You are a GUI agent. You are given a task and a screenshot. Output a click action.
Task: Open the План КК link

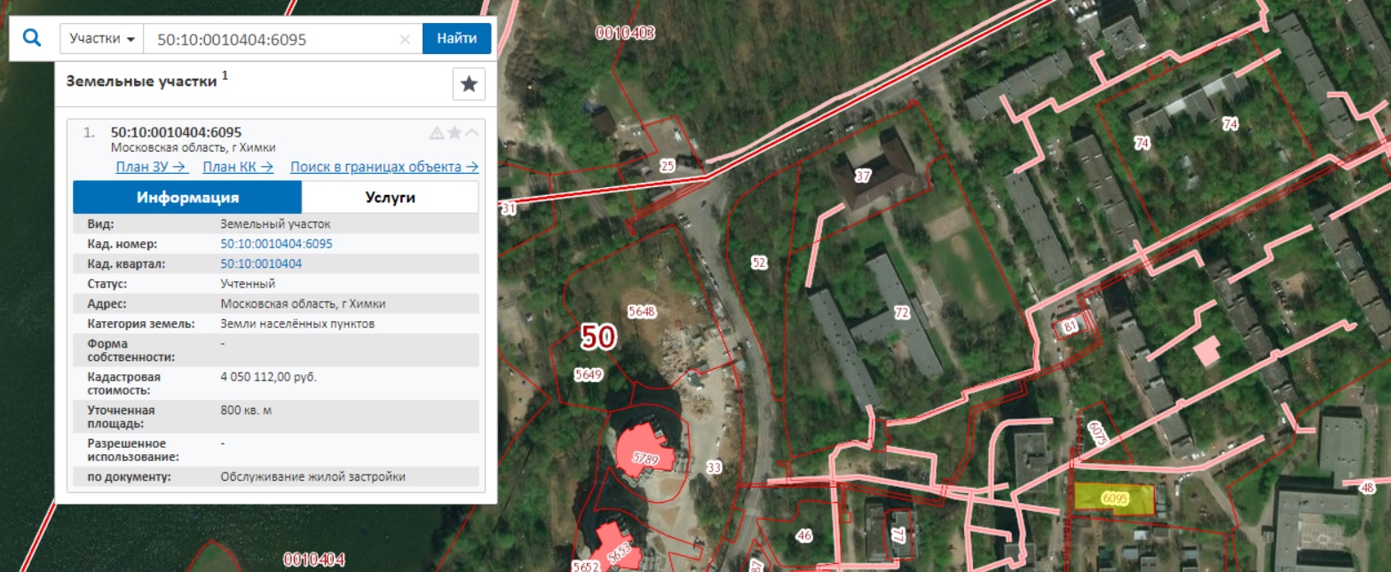(237, 167)
